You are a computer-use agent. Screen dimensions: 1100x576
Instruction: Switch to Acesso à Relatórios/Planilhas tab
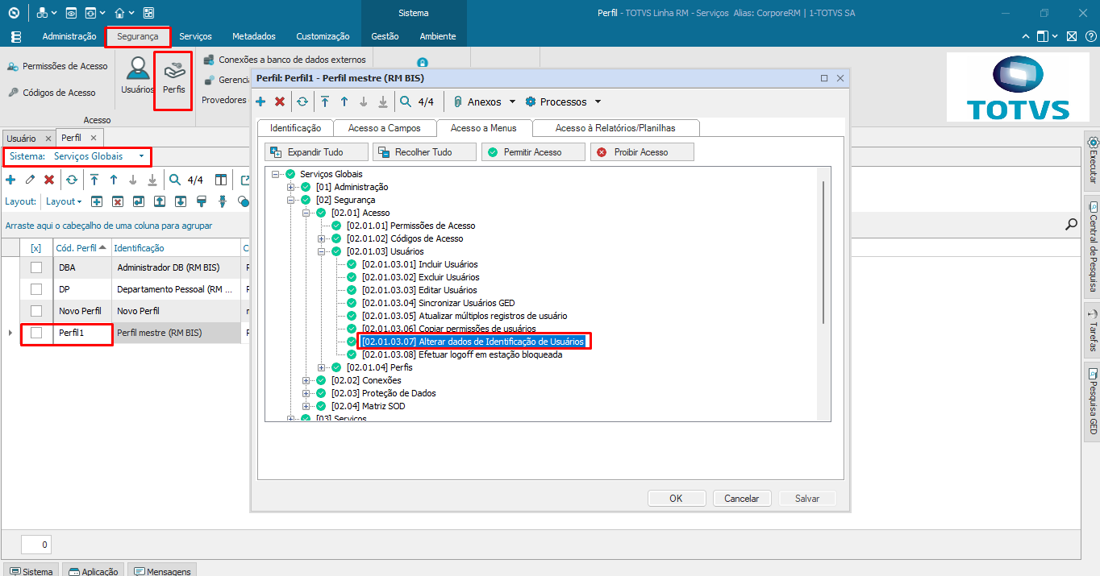pyautogui.click(x=615, y=128)
